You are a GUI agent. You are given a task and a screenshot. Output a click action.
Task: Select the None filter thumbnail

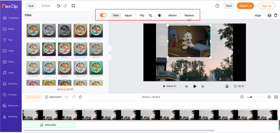tap(33, 31)
